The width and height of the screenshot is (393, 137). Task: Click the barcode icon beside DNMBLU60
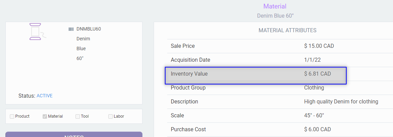click(71, 29)
